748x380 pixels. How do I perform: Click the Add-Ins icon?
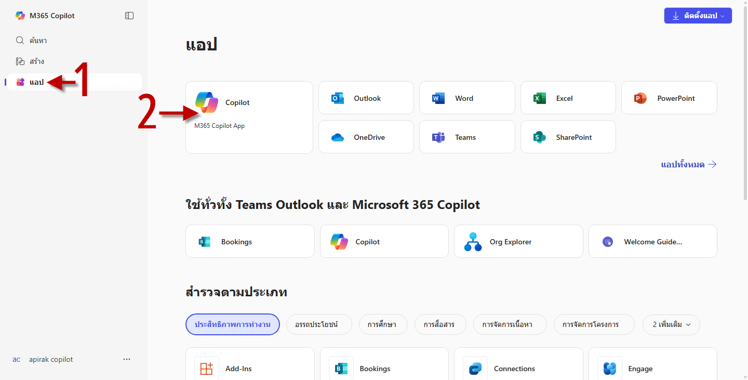pyautogui.click(x=207, y=369)
